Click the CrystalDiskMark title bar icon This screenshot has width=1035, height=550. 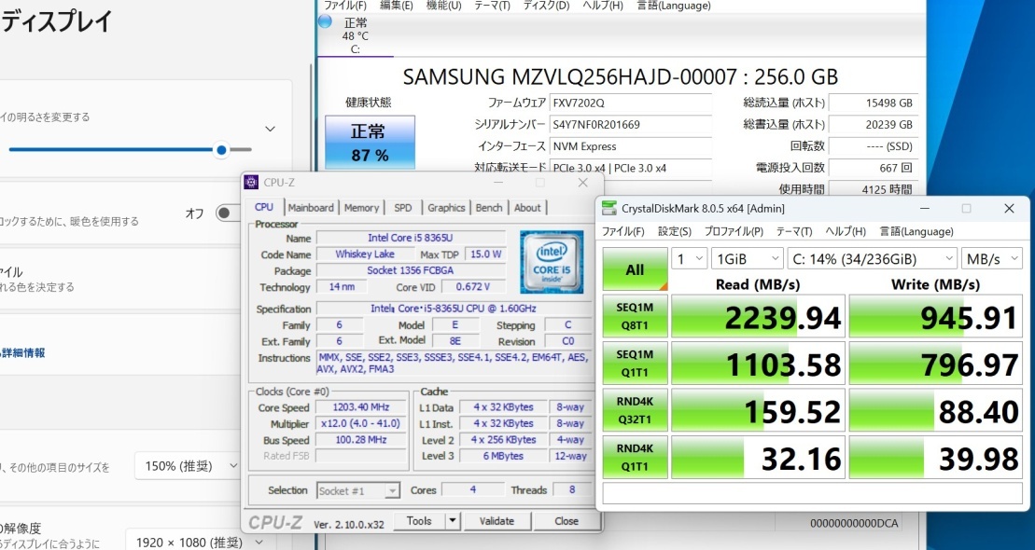coord(609,209)
